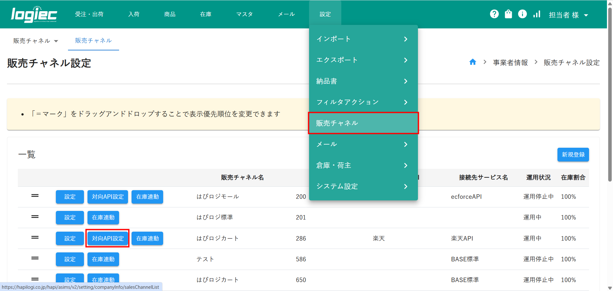Open the info circle icon
Screen dimensions: 613x291
point(522,14)
